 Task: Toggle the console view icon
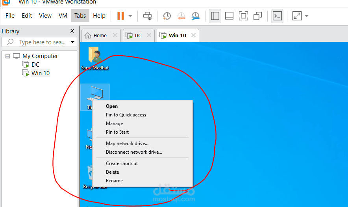click(x=277, y=16)
